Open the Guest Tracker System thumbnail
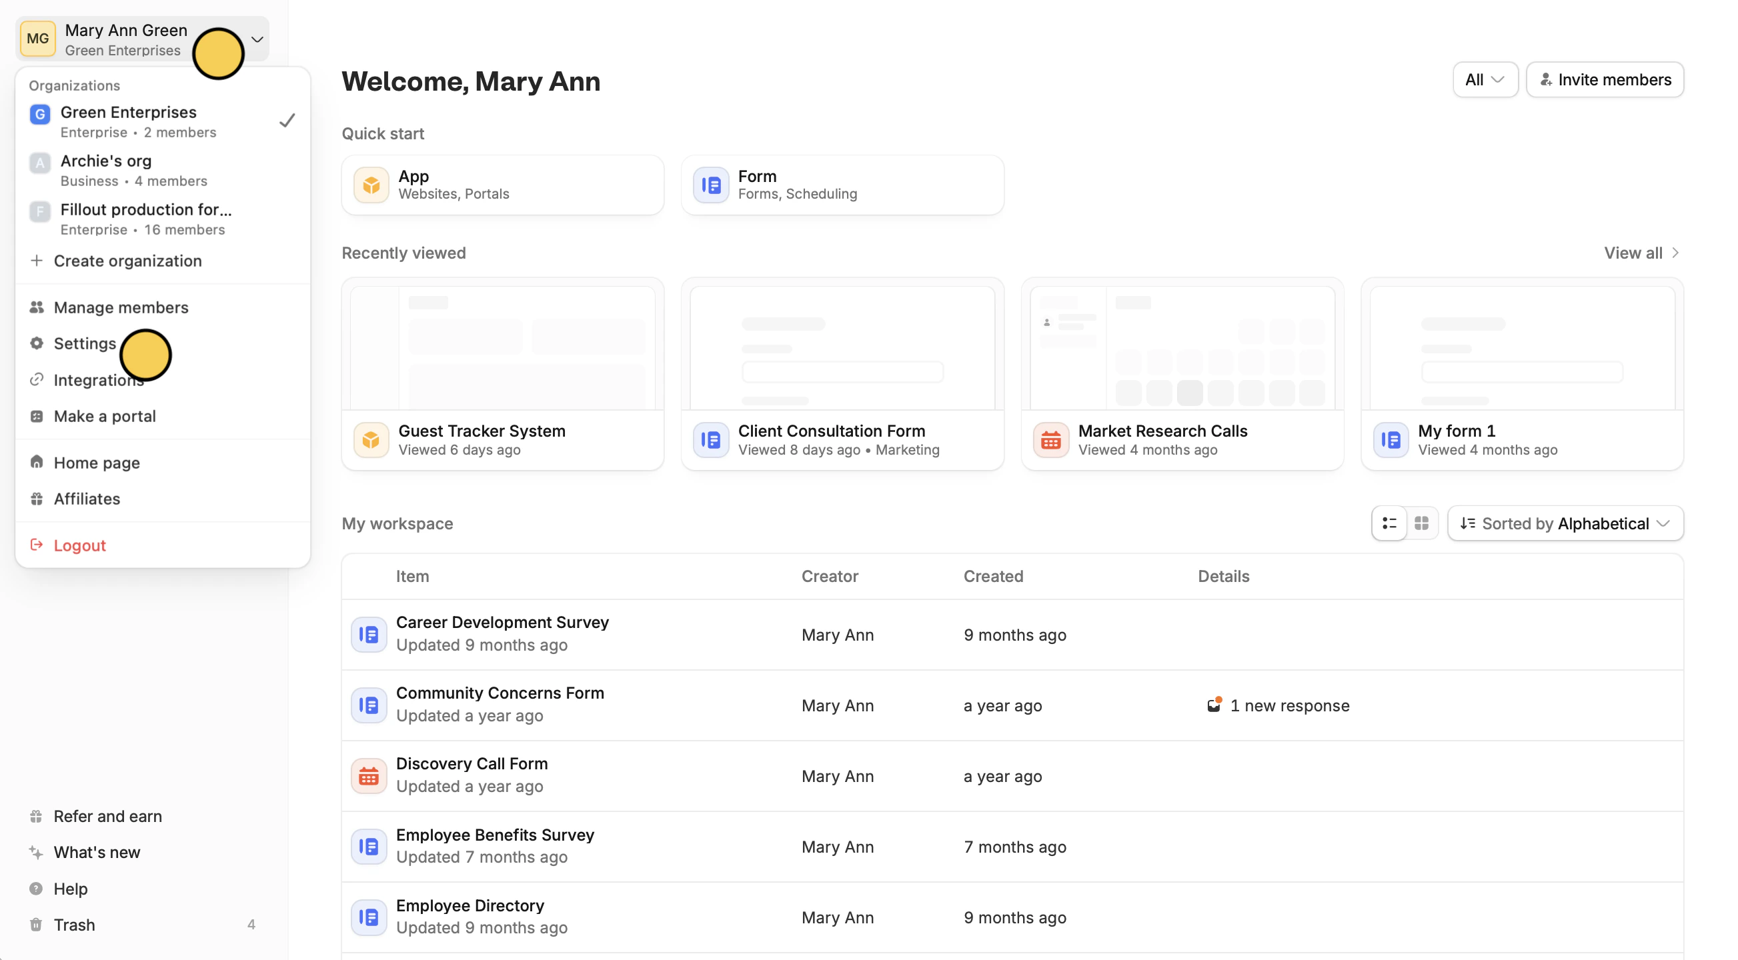The height and width of the screenshot is (960, 1738). [503, 347]
